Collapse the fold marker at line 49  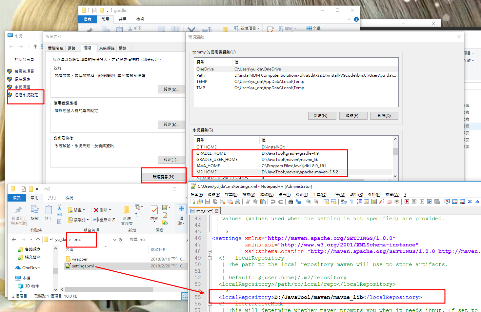[210, 258]
